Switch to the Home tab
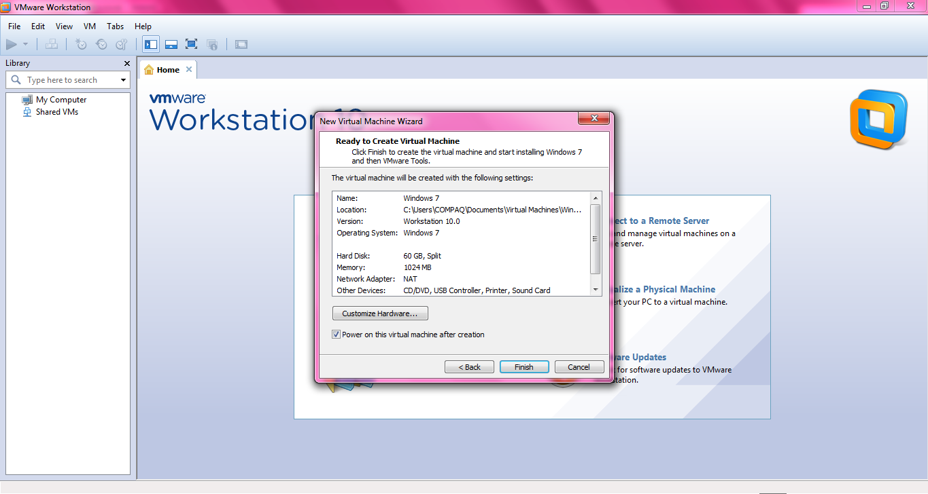The width and height of the screenshot is (928, 494). tap(168, 70)
